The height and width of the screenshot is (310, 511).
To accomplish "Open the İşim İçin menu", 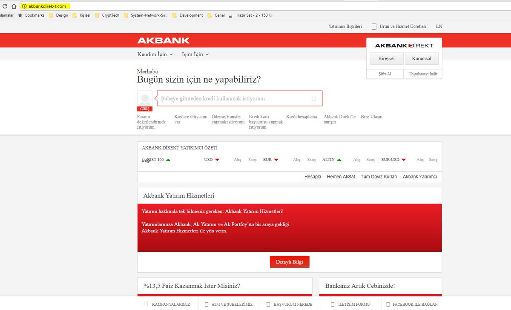I will tap(193, 54).
